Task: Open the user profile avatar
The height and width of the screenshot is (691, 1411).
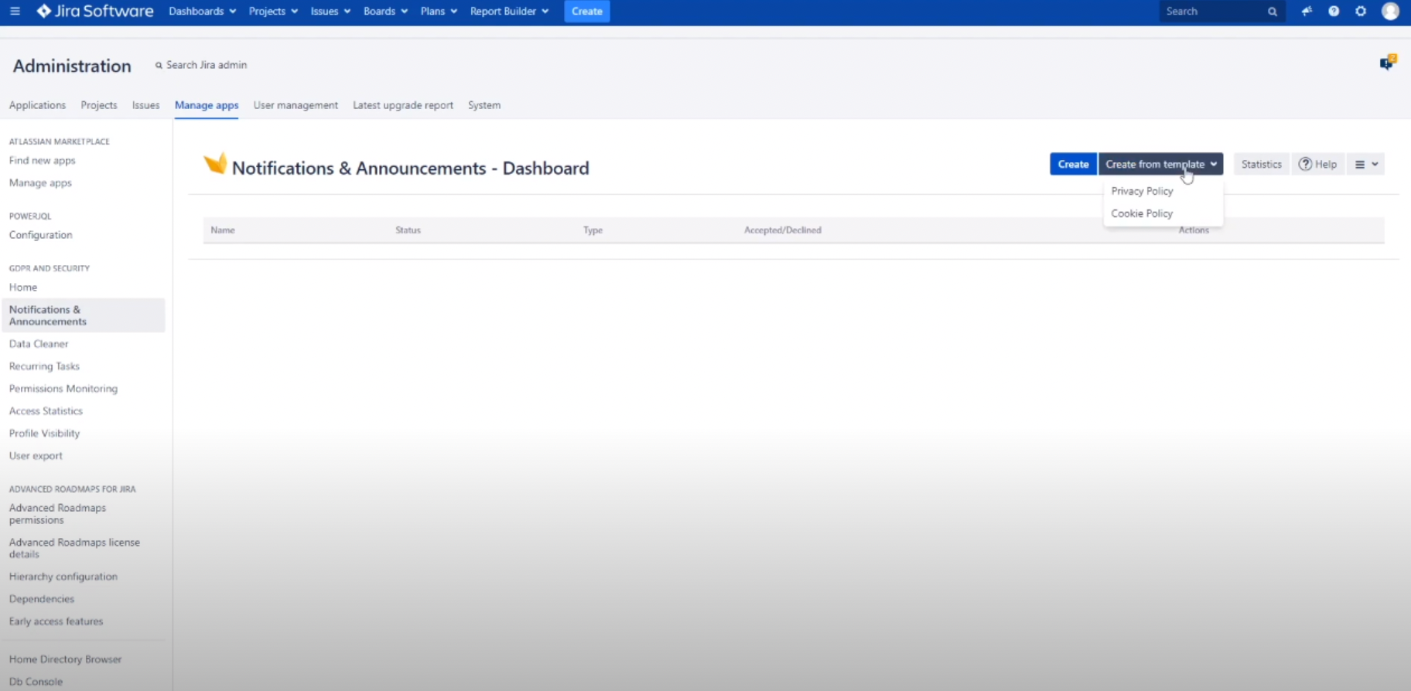Action: (1391, 11)
